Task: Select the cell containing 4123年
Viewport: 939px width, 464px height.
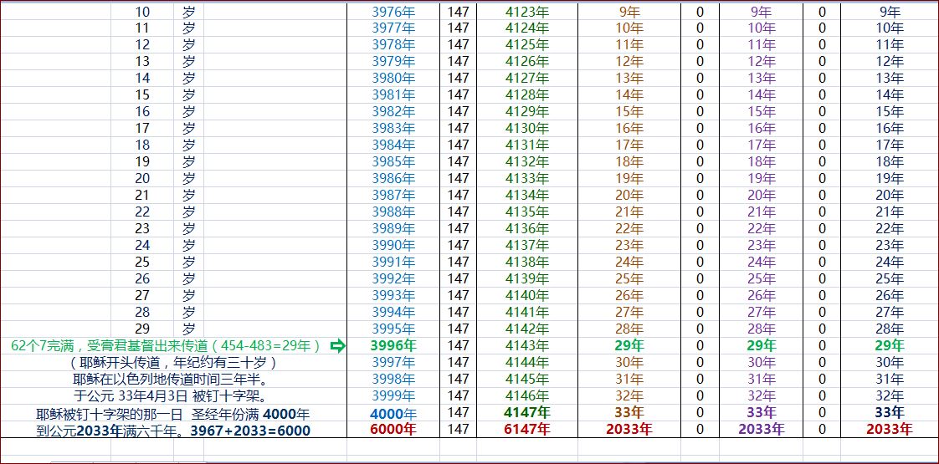Action: [527, 12]
